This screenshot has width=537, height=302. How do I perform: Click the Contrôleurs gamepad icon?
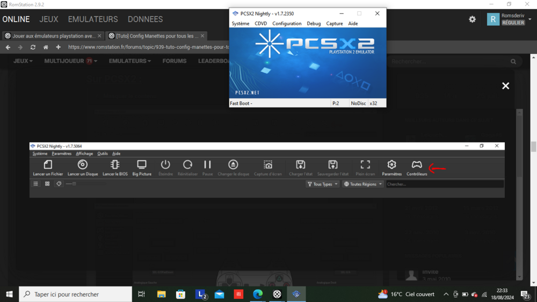417,166
